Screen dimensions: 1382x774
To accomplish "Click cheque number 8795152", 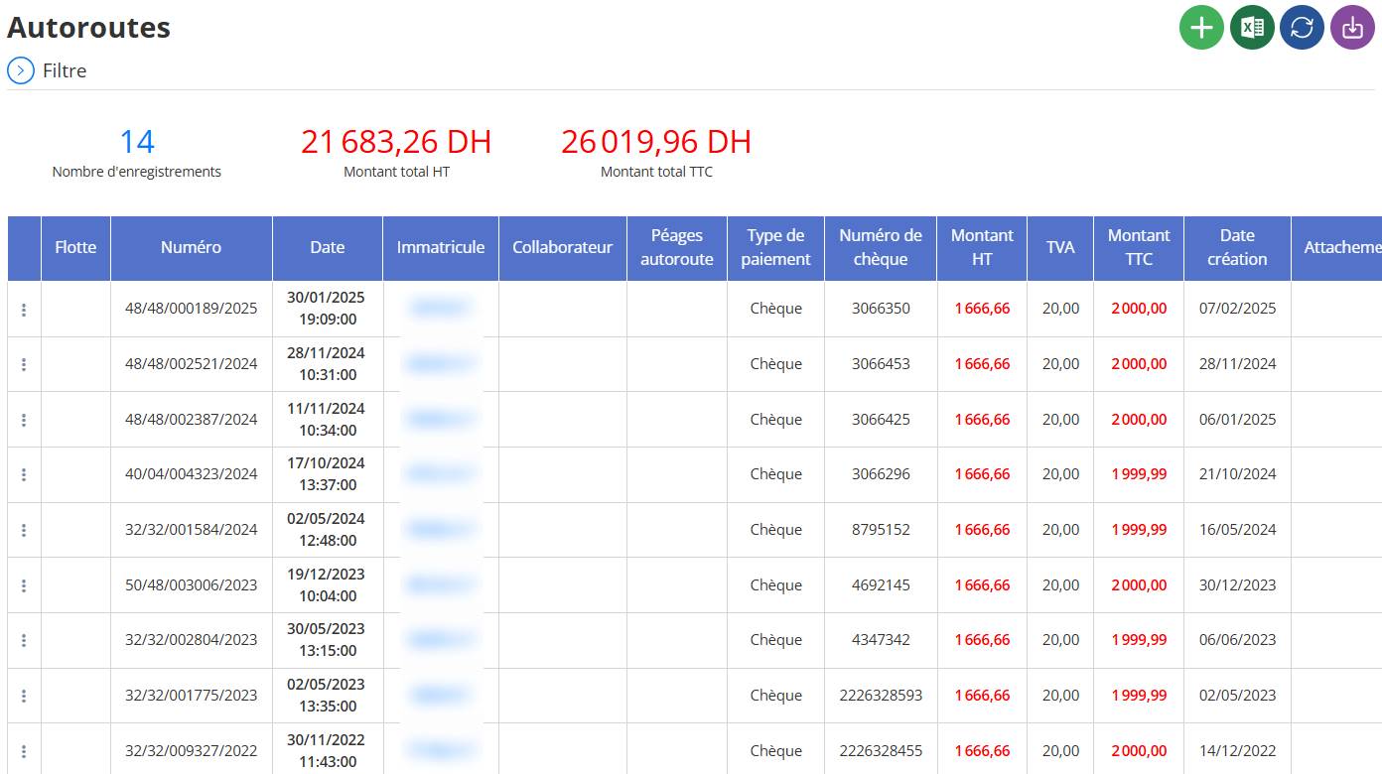I will (881, 530).
